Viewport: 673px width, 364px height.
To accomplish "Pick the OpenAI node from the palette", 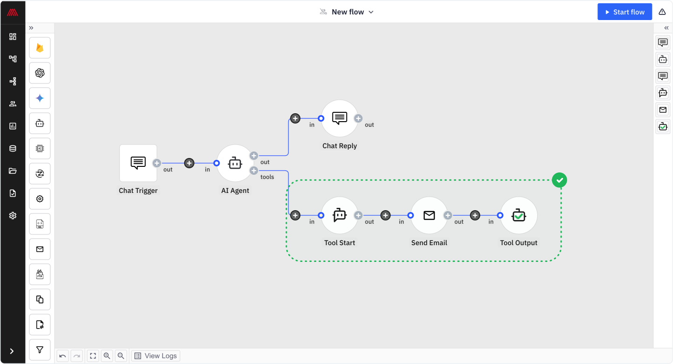I will 40,73.
